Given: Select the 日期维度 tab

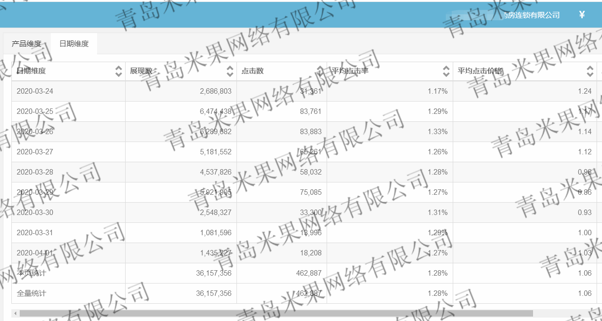Looking at the screenshot, I should click(74, 44).
